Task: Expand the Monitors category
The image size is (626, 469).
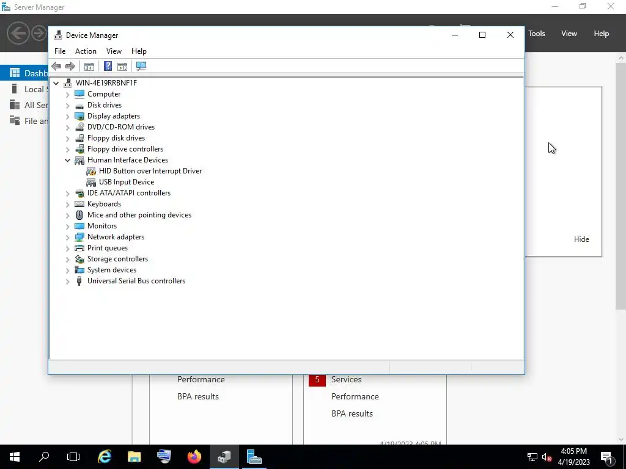Action: pyautogui.click(x=67, y=226)
